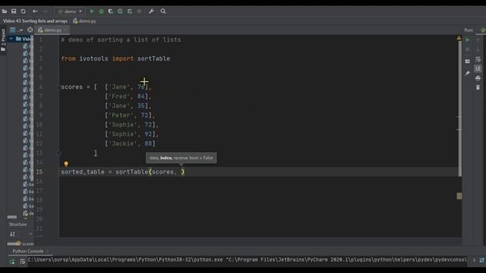Viewport: 486px width, 273px height.
Task: Click the Reload from disk icon
Action: coord(24,11)
